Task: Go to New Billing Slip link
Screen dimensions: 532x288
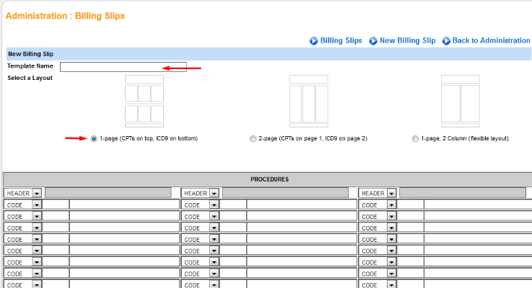Action: pos(407,41)
